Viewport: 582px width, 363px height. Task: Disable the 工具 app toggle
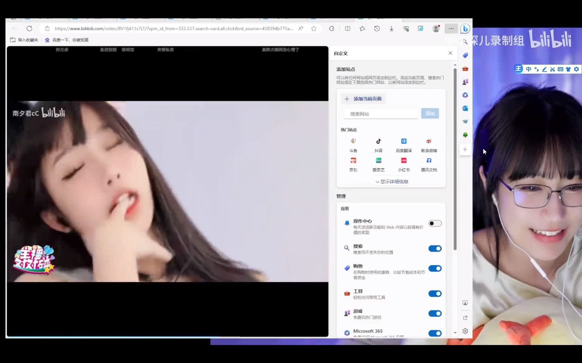coord(435,294)
